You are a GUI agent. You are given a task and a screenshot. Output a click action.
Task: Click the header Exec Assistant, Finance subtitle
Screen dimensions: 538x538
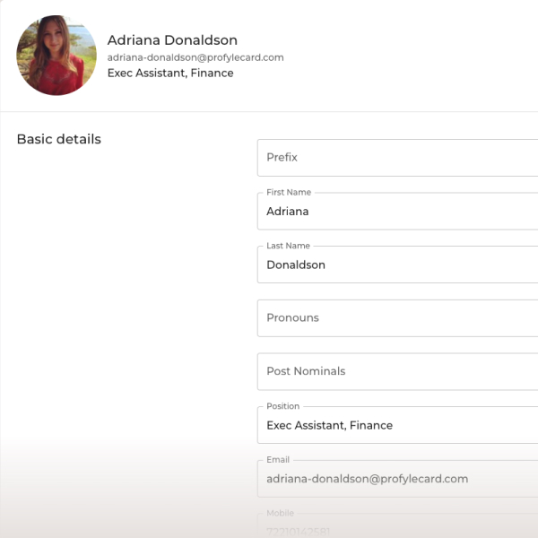tap(170, 73)
